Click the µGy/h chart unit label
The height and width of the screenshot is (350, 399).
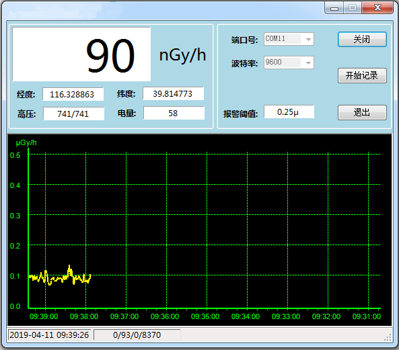click(26, 142)
